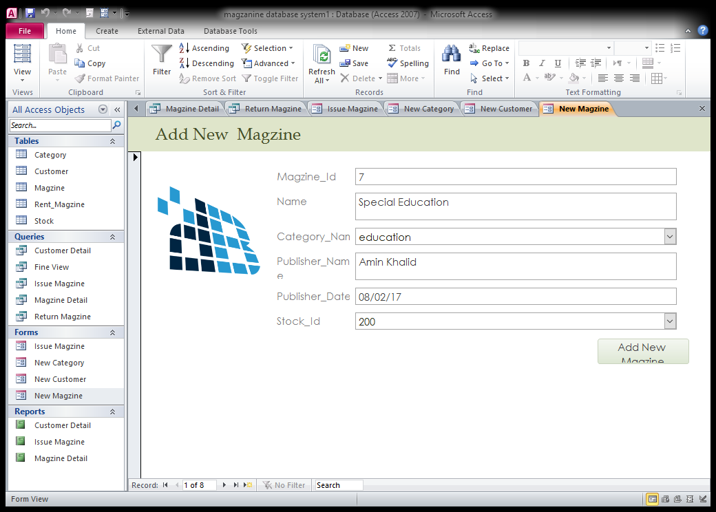Switch to Magzine Detail document tab
716x512 pixels.
click(x=185, y=109)
